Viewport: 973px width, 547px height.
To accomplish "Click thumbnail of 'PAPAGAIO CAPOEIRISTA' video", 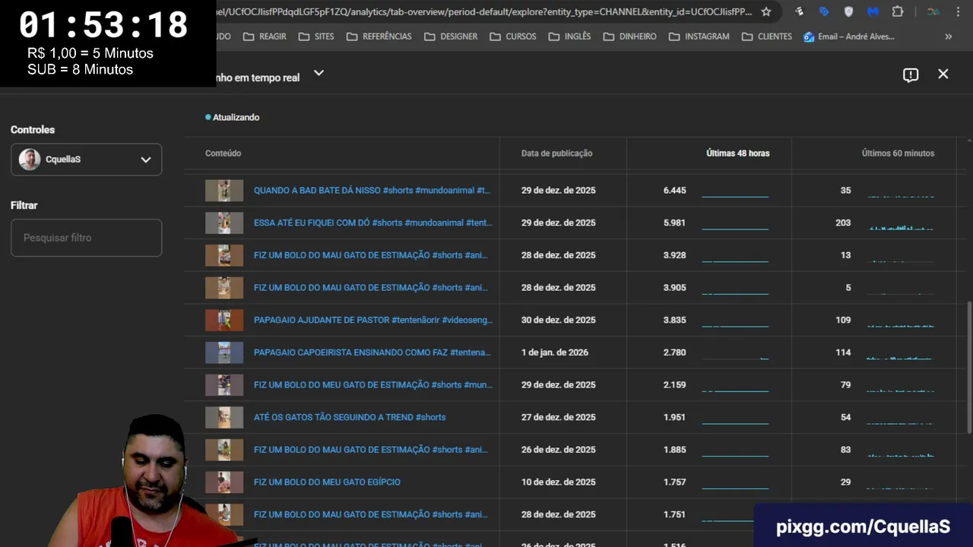I will point(224,353).
